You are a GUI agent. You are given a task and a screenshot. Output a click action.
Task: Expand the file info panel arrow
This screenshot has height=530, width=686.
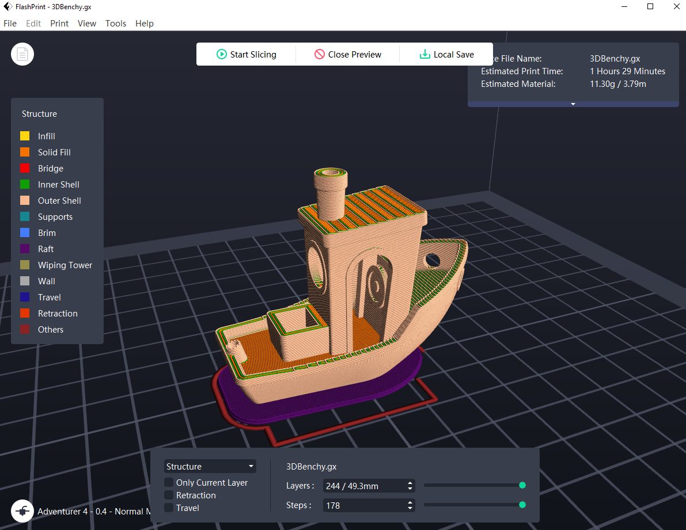click(x=573, y=104)
